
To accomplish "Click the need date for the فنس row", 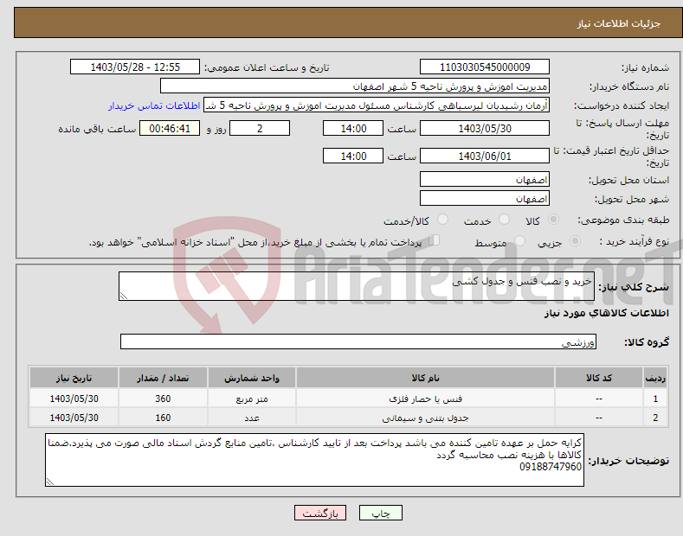I will pos(74,399).
